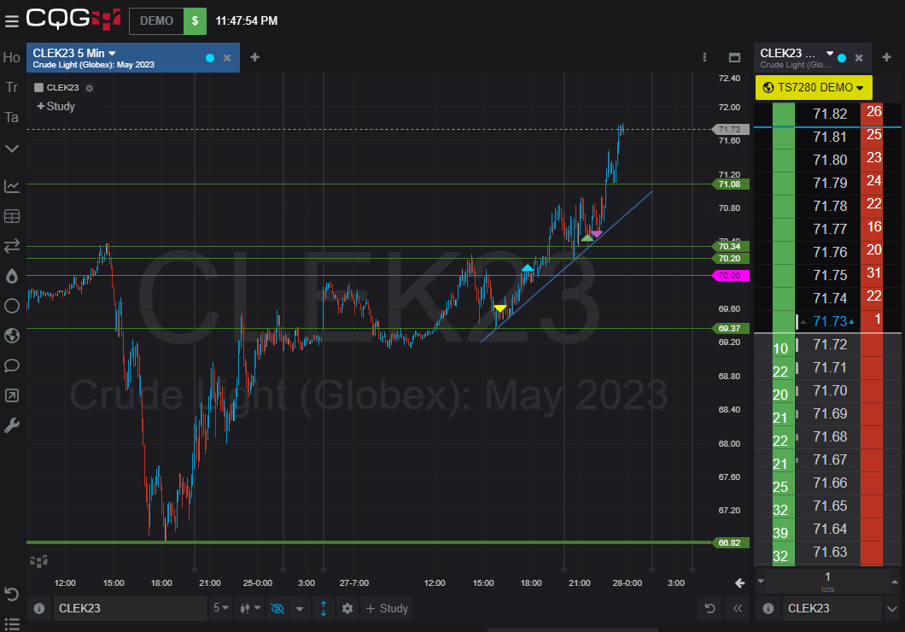Screen dimensions: 905x632
Task: Click the globe icon in left sidebar
Action: click(12, 335)
